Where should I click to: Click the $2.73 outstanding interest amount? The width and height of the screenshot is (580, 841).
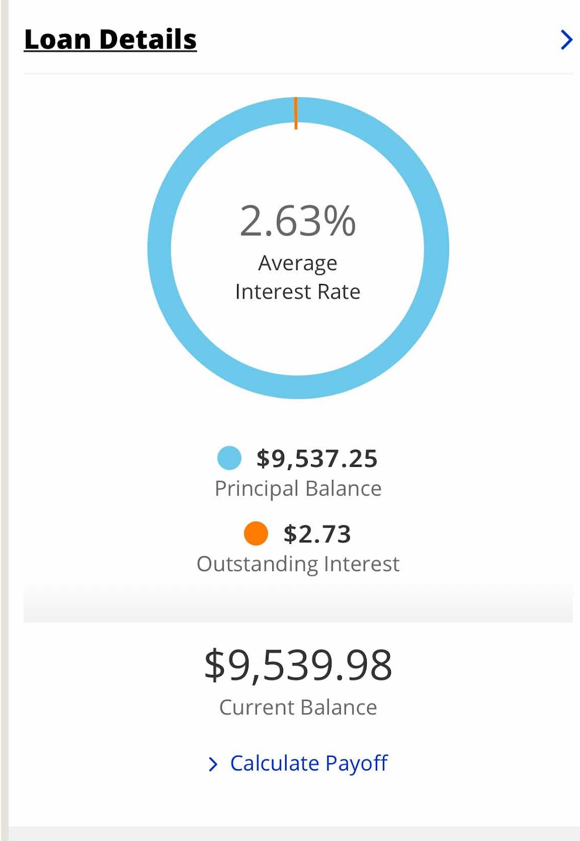pyautogui.click(x=317, y=534)
